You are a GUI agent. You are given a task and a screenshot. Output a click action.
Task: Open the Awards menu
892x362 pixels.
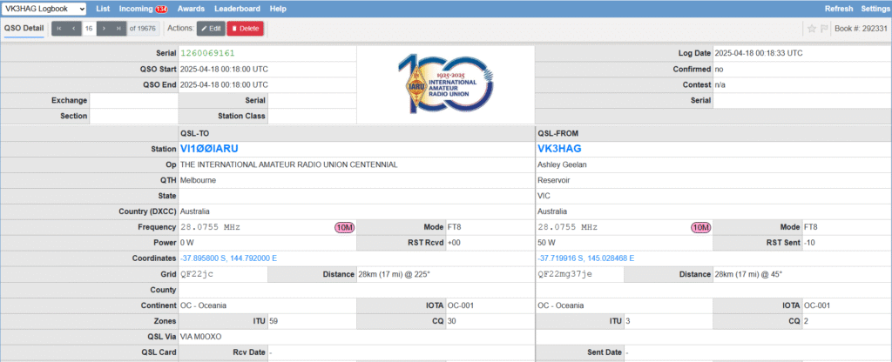click(190, 9)
